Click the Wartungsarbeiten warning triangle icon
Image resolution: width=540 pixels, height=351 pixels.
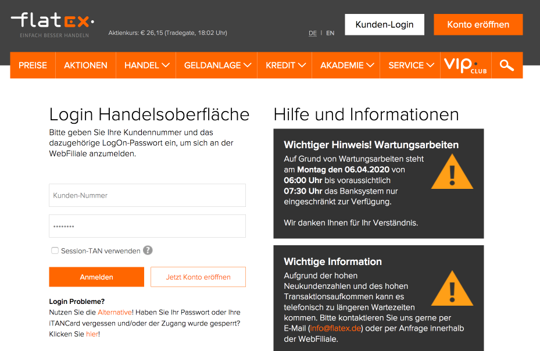click(452, 171)
